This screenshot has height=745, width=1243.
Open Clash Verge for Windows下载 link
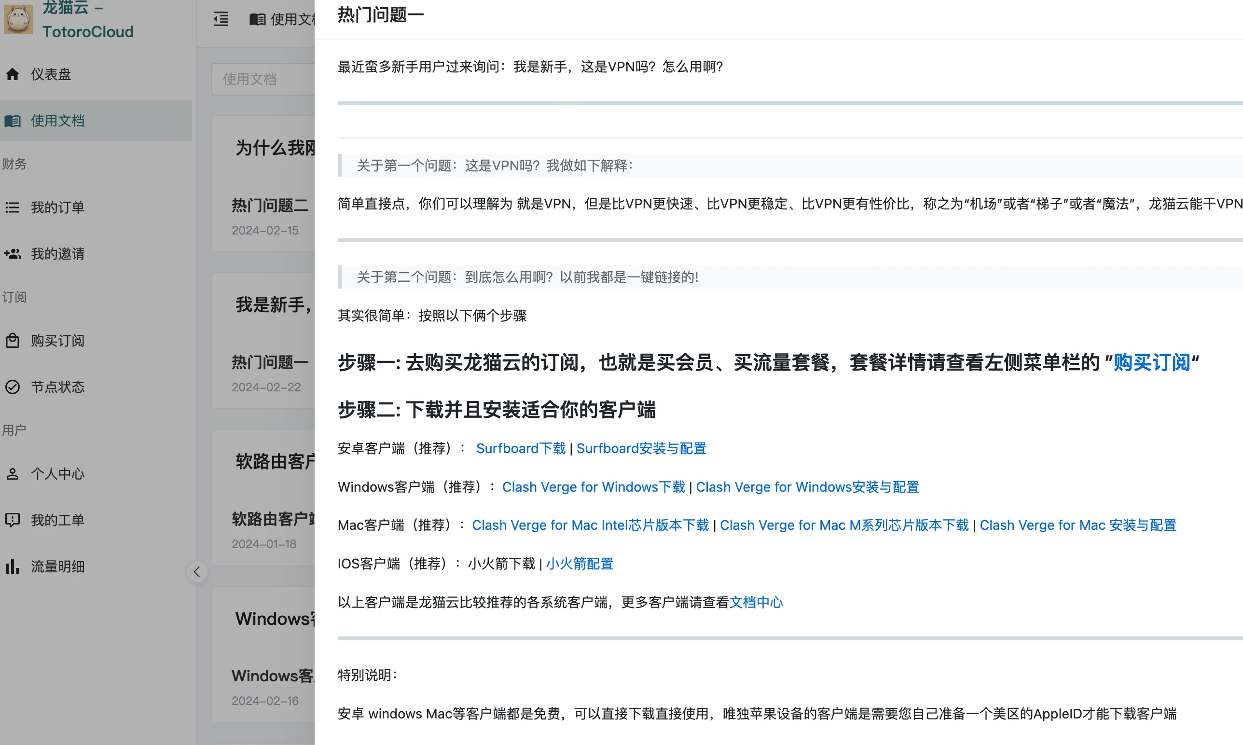point(594,487)
